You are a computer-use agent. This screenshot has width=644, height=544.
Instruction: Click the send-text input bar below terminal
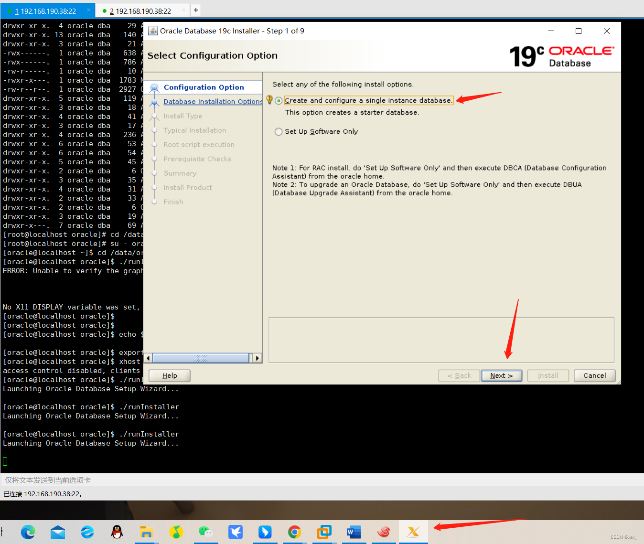[322, 480]
